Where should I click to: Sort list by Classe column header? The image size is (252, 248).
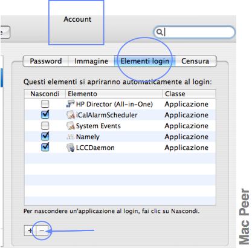(189, 94)
